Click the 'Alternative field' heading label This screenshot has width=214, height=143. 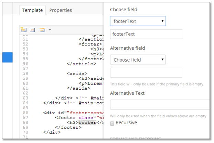coord(128,48)
